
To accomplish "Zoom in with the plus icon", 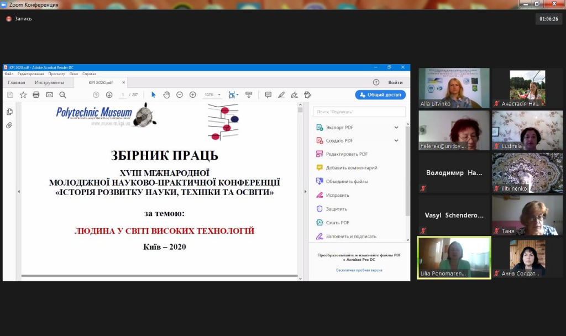I will click(193, 95).
